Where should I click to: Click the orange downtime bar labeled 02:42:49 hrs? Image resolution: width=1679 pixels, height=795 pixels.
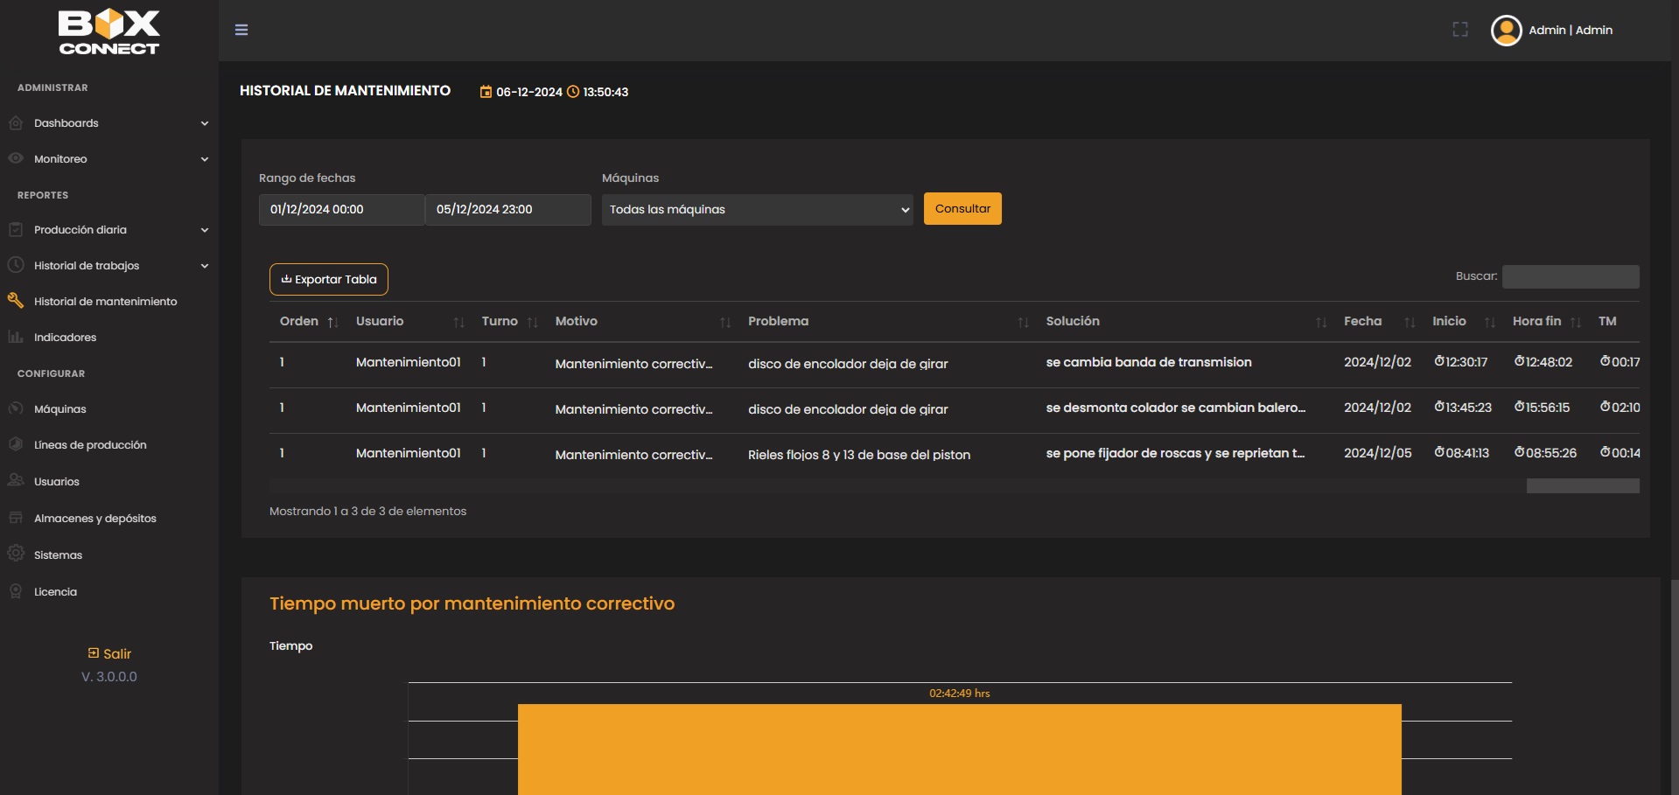coord(960,750)
